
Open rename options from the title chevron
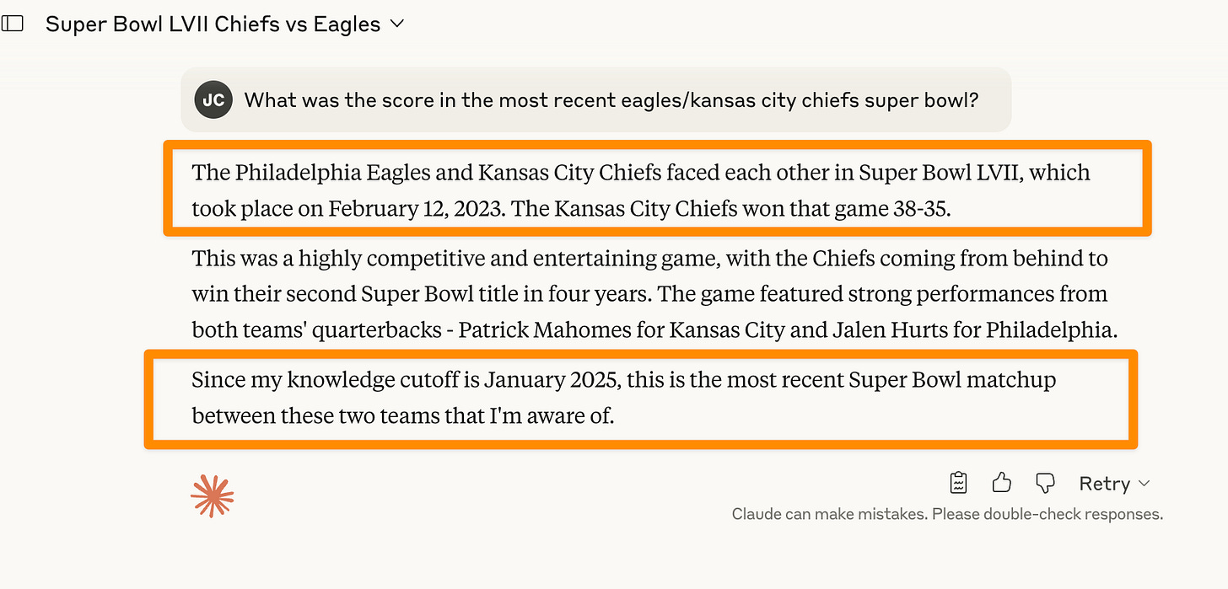point(396,24)
